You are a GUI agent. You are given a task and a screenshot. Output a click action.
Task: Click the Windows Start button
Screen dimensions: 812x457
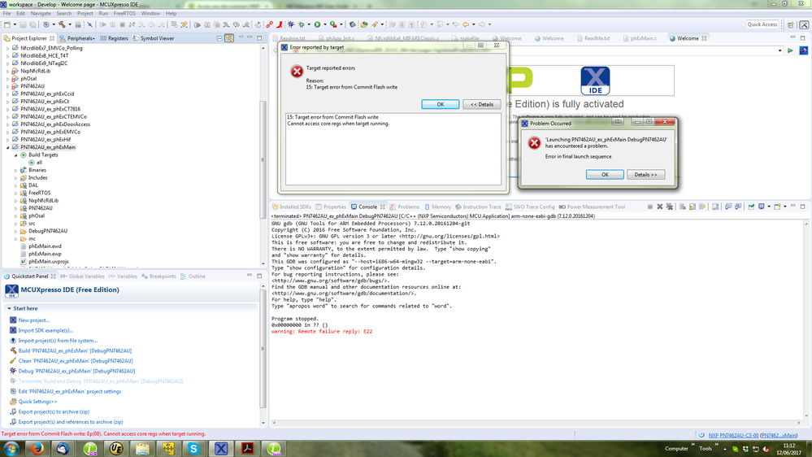(x=11, y=448)
